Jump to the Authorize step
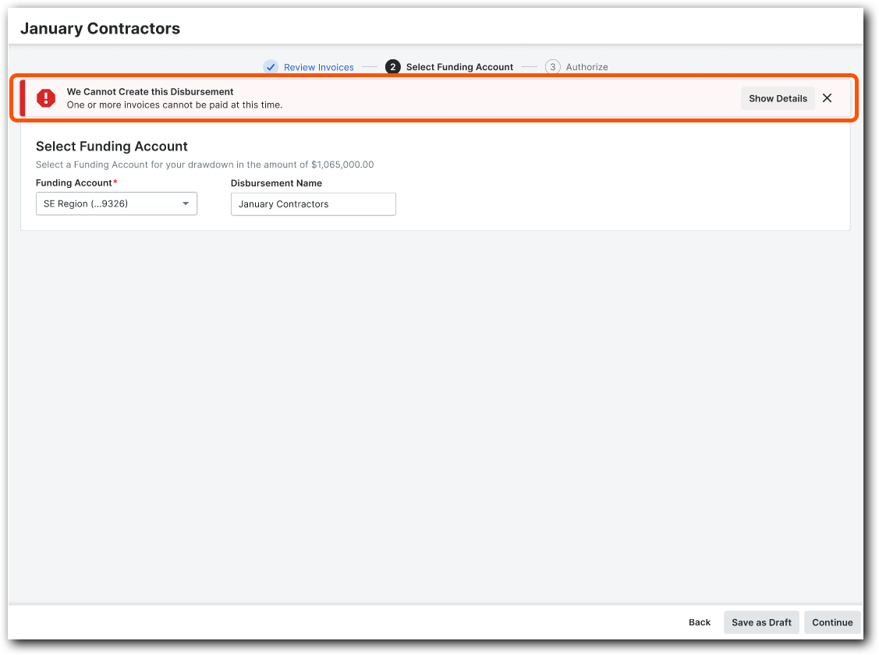The image size is (879, 655). (587, 67)
